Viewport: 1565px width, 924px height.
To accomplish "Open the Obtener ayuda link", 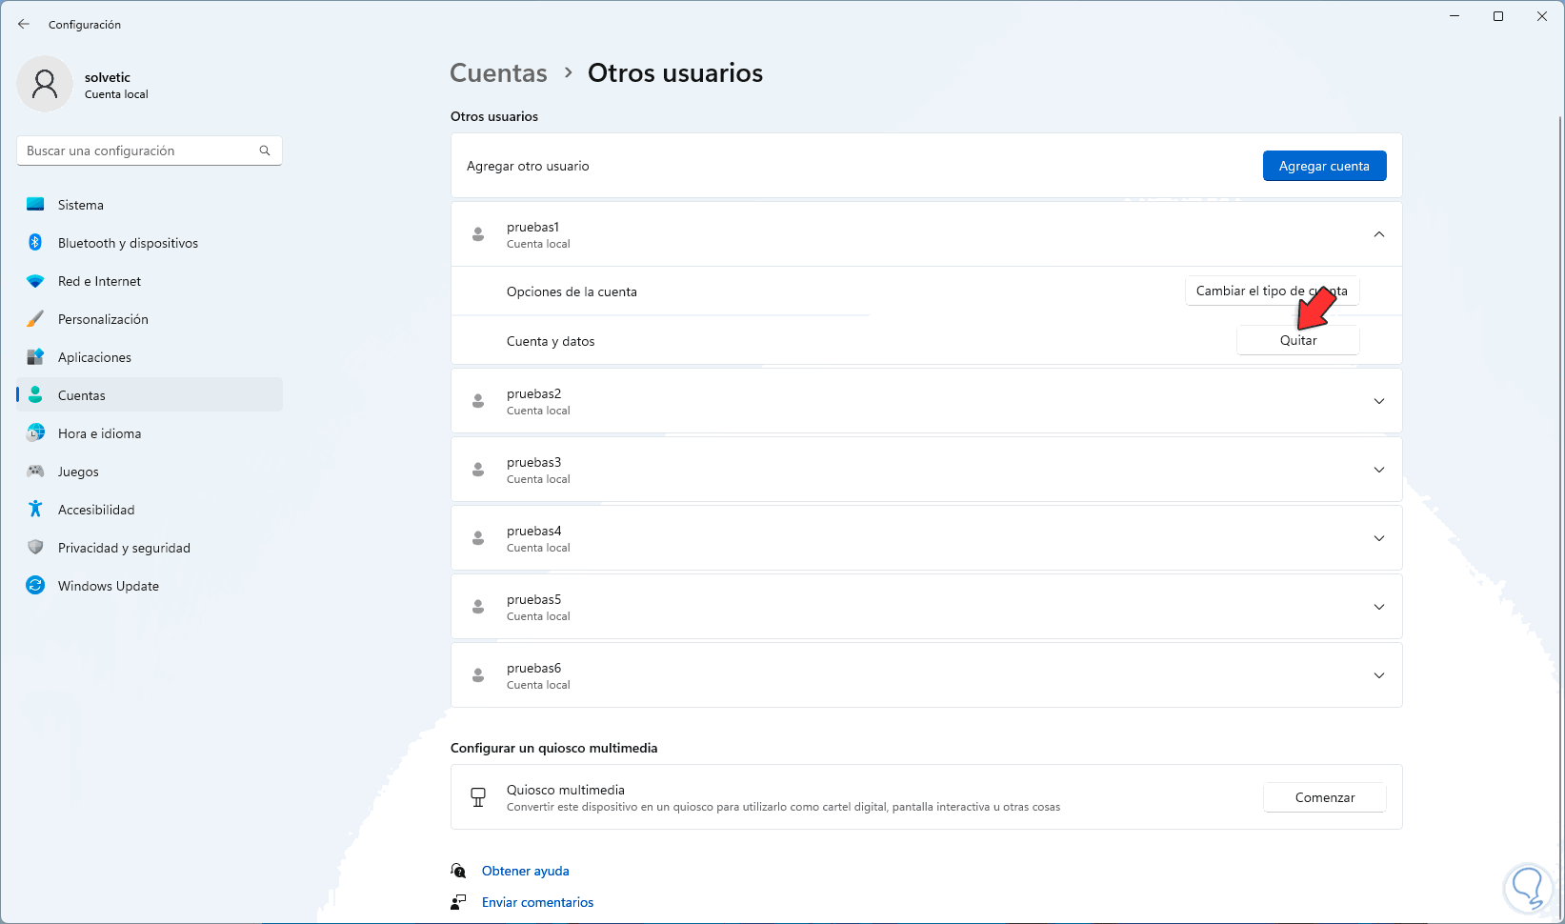I will [x=525, y=871].
